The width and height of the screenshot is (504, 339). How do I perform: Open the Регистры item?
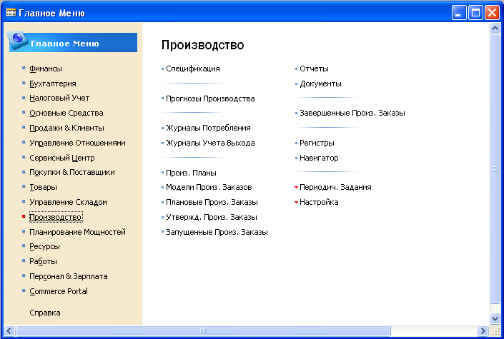click(317, 143)
